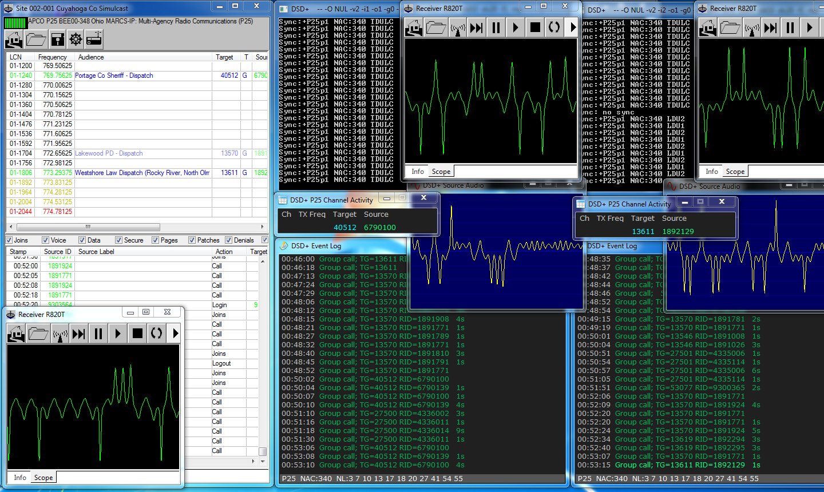Pause the top-center Receiver R820T

pyautogui.click(x=496, y=27)
